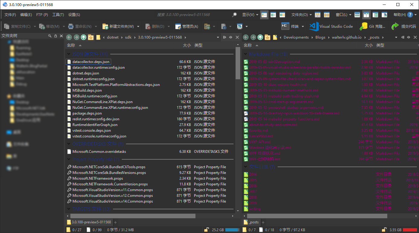Viewport: 419px width, 233px height.
Task: Go up one folder in left pane
Action: (x=84, y=37)
